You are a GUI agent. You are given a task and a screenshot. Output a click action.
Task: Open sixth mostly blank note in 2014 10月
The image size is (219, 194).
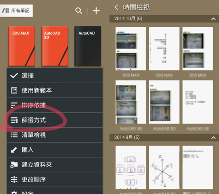coord(198,102)
